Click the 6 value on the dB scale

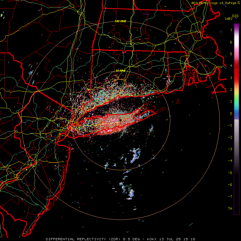(x=231, y=42)
